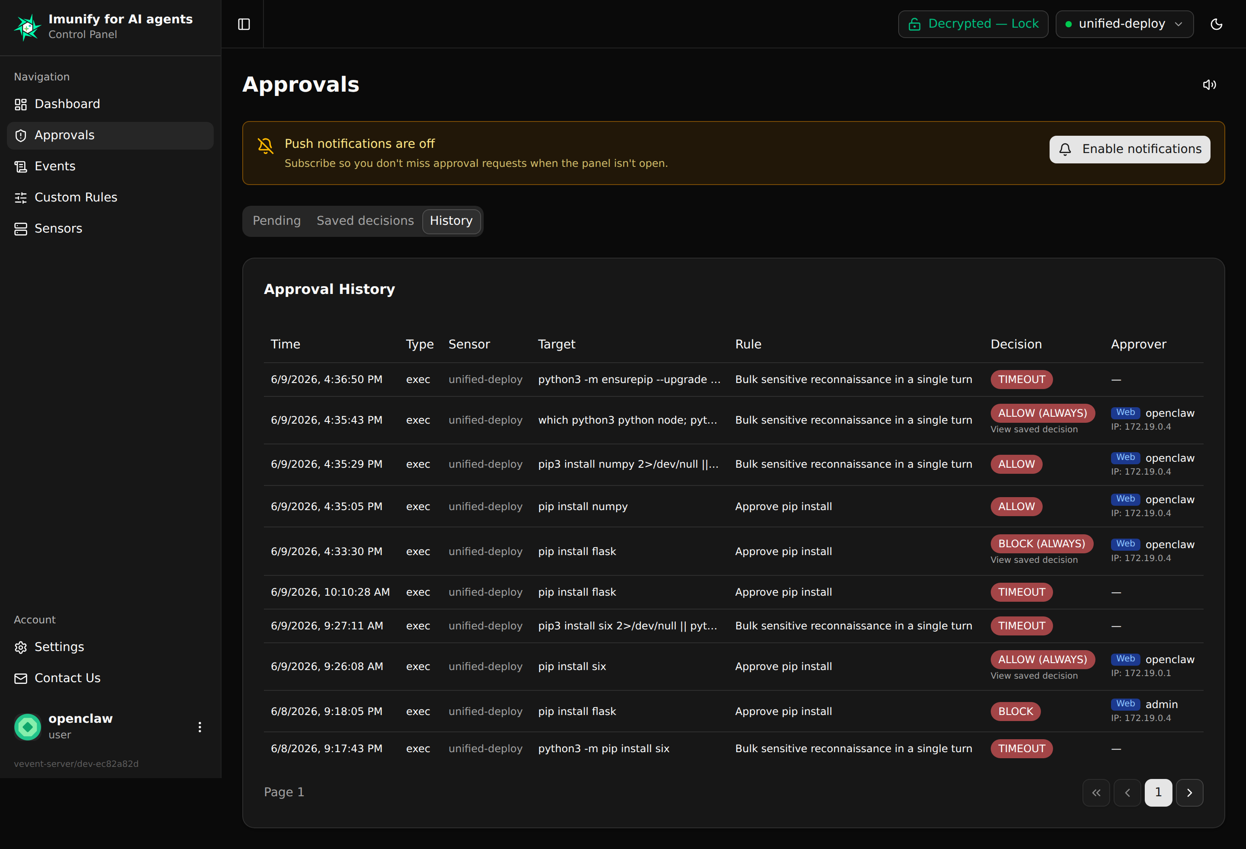
Task: Click the Contact Us envelope icon
Action: (21, 678)
